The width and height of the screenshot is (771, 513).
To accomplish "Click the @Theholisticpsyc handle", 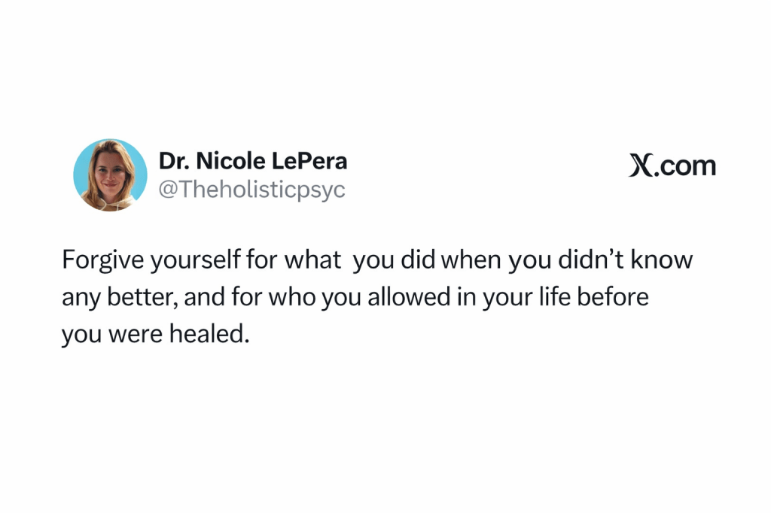I will coord(251,189).
